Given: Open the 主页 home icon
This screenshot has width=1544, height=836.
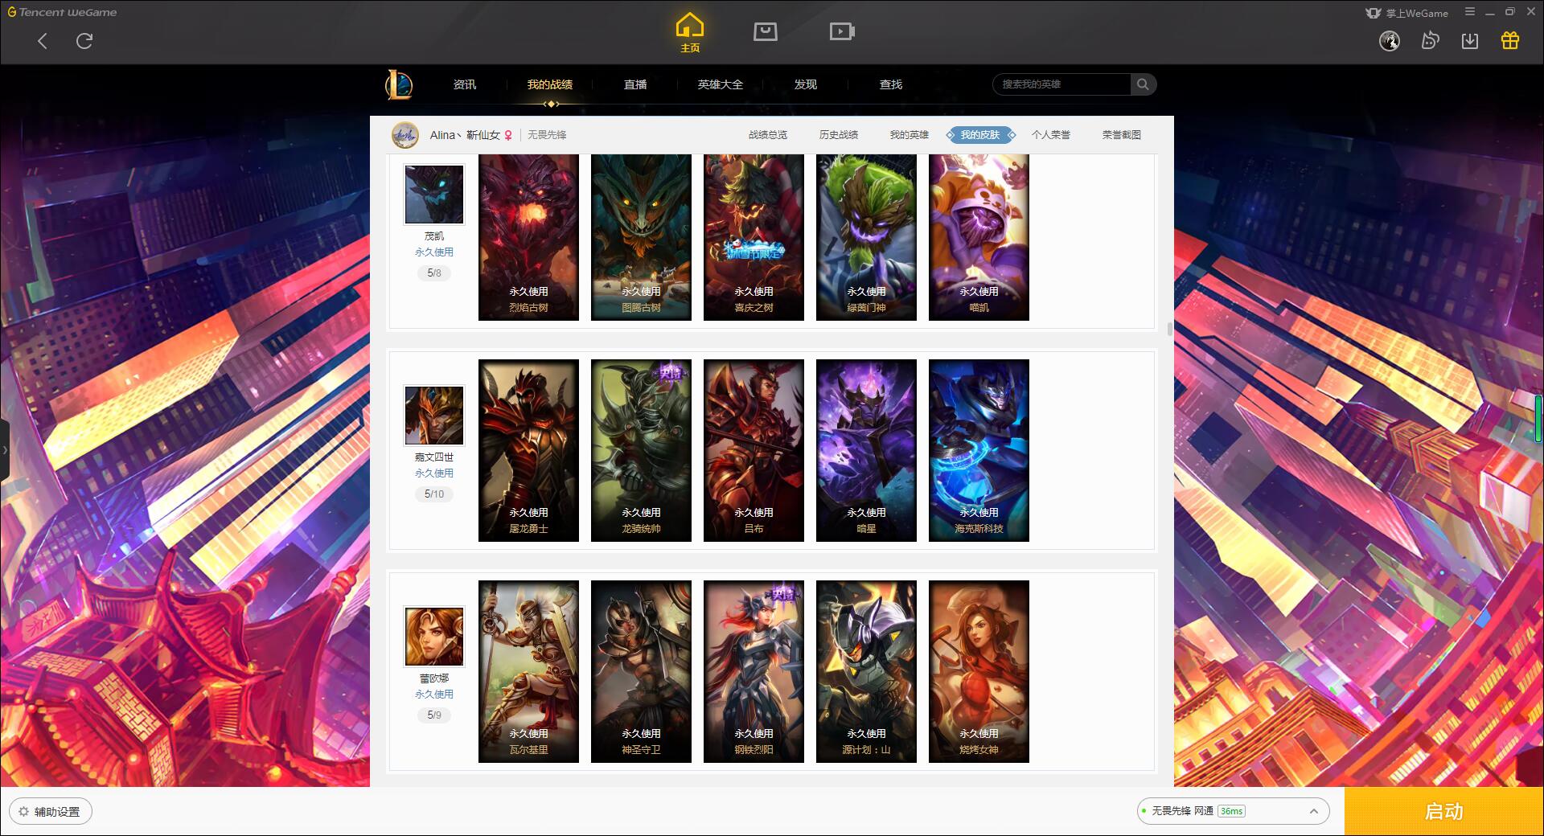Looking at the screenshot, I should 690,33.
